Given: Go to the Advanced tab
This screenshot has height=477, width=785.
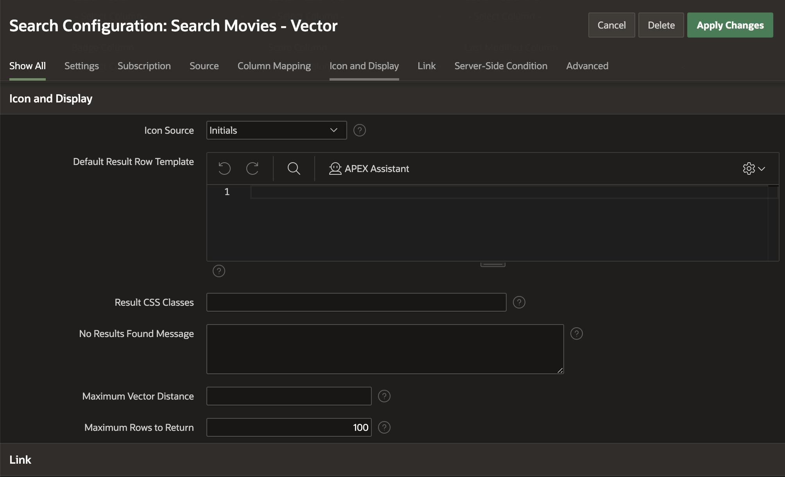Looking at the screenshot, I should pyautogui.click(x=587, y=66).
